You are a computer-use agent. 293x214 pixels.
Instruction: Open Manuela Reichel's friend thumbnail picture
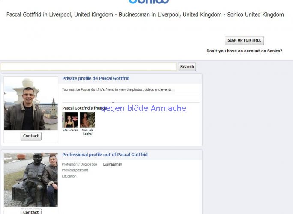(87, 120)
